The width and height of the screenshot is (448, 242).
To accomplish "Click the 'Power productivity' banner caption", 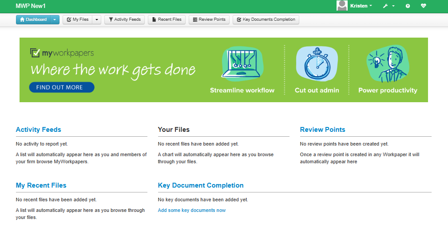I will pyautogui.click(x=388, y=91).
